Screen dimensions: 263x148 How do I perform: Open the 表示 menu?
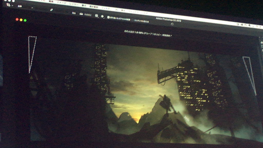coord(123,10)
